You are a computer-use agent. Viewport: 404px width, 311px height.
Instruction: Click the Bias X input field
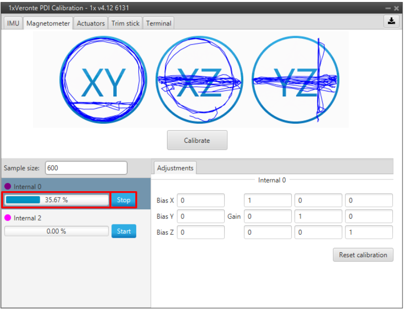(201, 200)
